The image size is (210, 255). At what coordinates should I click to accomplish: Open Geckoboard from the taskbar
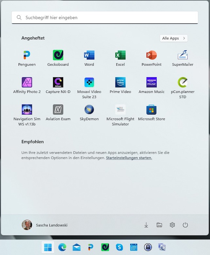coord(105,247)
